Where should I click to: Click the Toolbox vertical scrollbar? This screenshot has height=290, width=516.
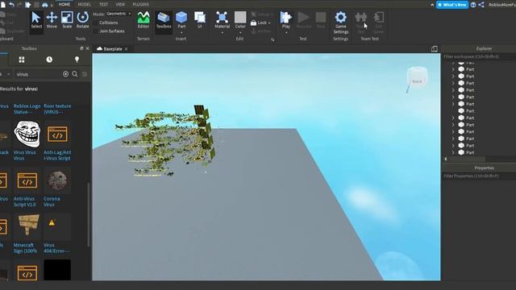[x=89, y=214]
